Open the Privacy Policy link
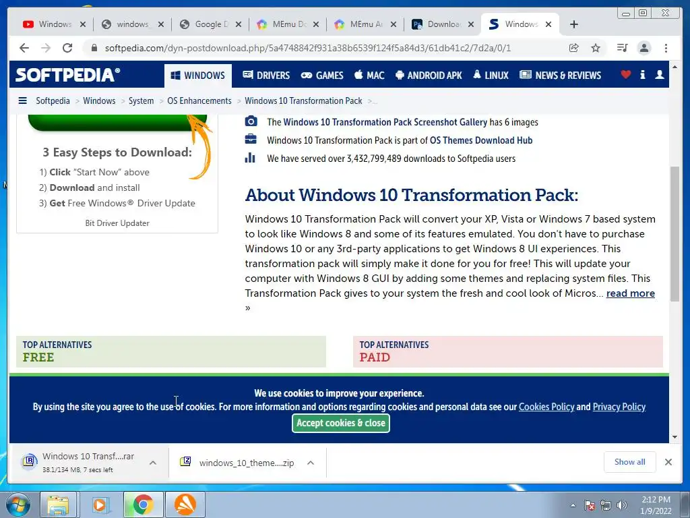This screenshot has height=518, width=690. (619, 407)
